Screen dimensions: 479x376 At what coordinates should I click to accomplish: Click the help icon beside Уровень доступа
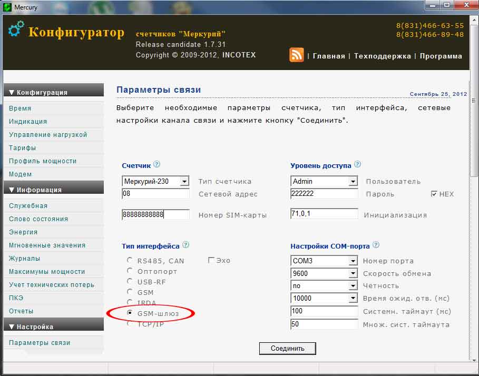358,165
